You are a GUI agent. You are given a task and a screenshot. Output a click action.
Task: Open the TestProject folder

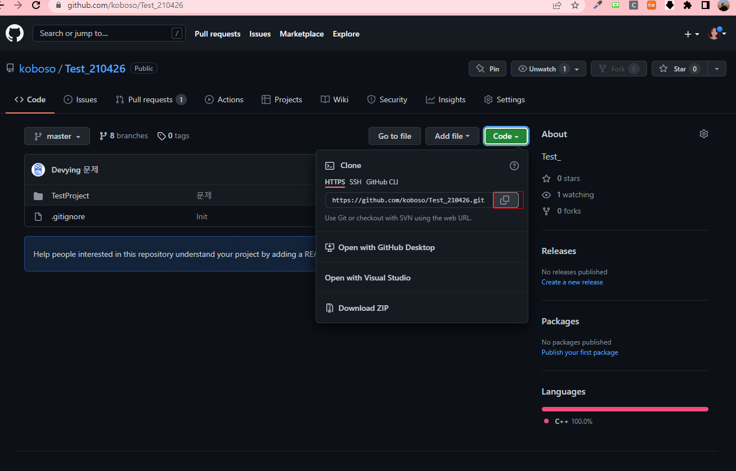point(70,196)
